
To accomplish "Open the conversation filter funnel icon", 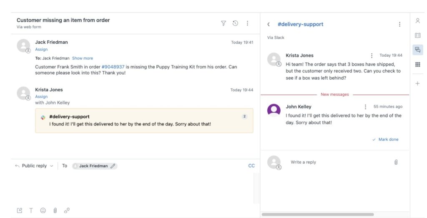I will [x=224, y=23].
